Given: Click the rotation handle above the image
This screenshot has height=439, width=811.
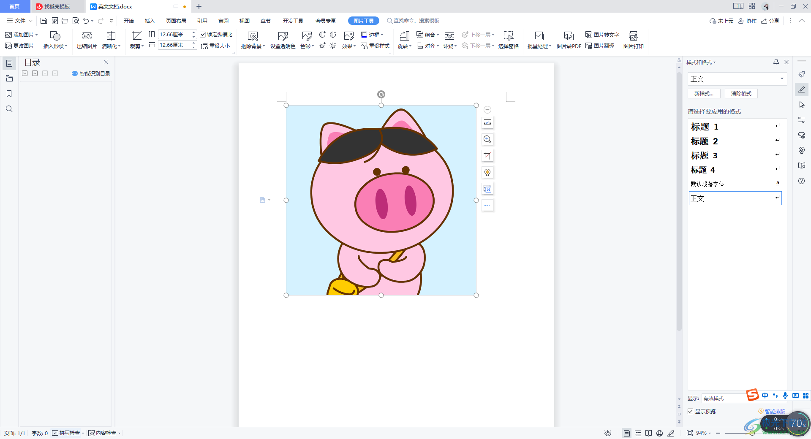Looking at the screenshot, I should point(381,94).
